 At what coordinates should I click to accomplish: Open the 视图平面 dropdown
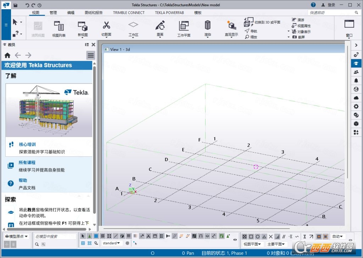[252, 244]
